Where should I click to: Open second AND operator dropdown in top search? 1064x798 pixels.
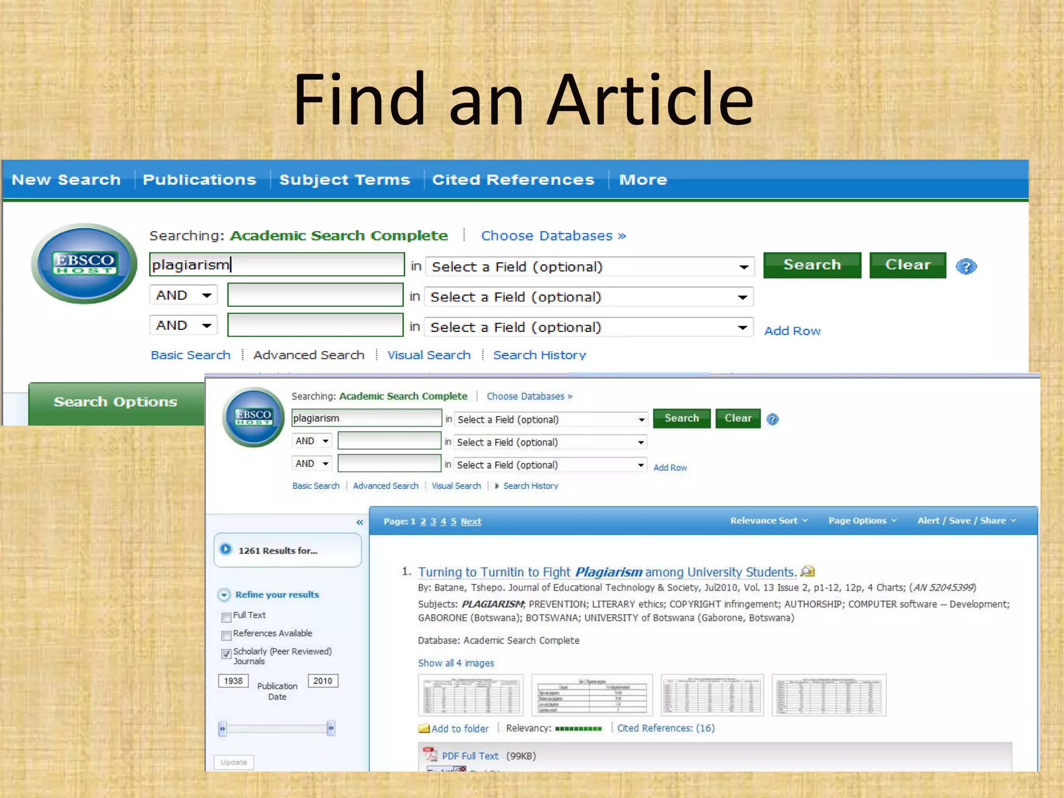pyautogui.click(x=183, y=325)
